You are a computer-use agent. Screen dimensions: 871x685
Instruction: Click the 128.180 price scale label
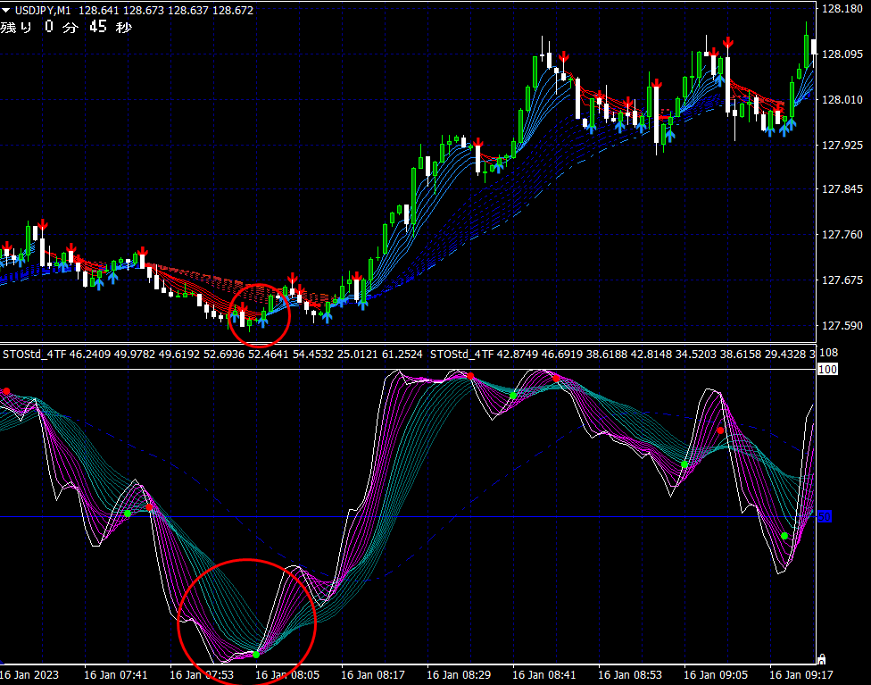click(x=842, y=9)
